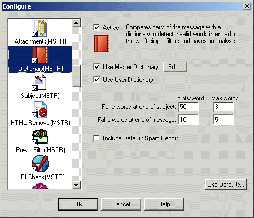Toggle the Active checkbox
254x218 pixels.
(97, 28)
